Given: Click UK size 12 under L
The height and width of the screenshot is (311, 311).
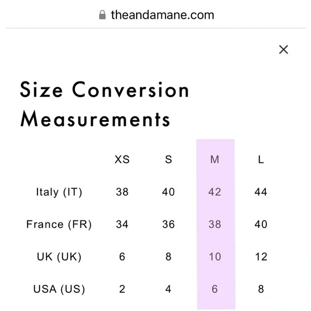Looking at the screenshot, I should point(261,257).
